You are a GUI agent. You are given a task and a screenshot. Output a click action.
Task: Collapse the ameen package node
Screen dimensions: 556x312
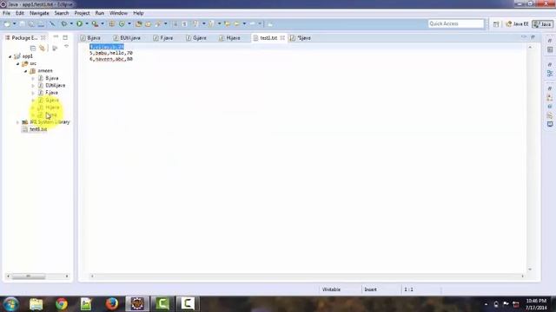25,71
